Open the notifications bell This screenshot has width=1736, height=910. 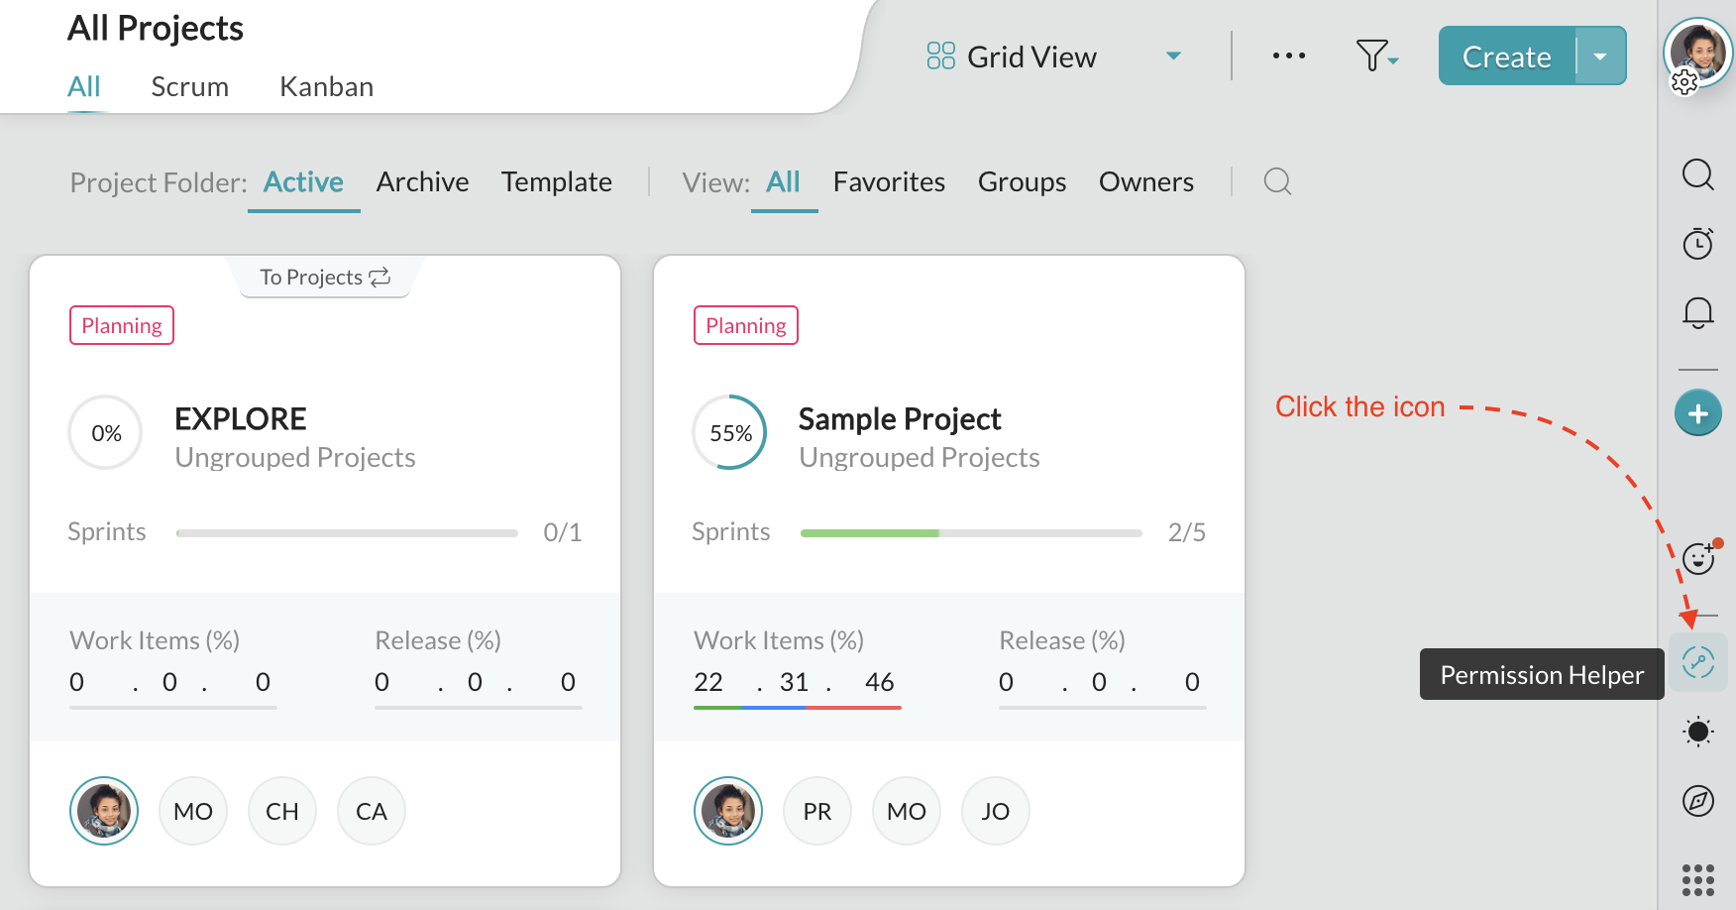pyautogui.click(x=1697, y=312)
